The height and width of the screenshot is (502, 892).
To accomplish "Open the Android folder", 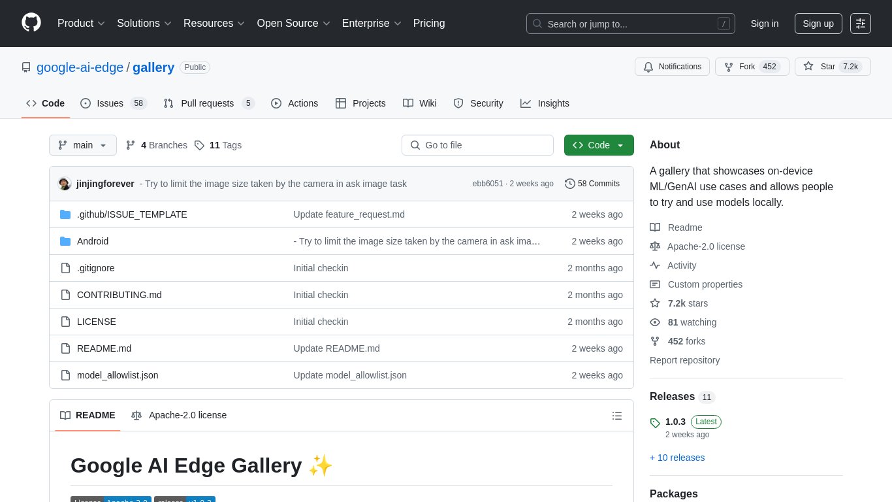I will click(93, 241).
